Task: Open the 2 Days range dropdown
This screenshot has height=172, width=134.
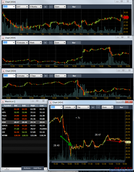Action: (36, 76)
